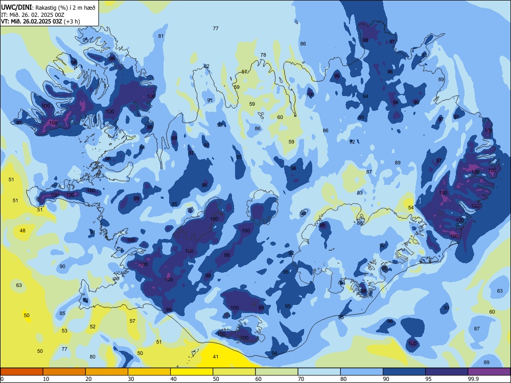Click the legend label '70'
The width and height of the screenshot is (511, 383).
coord(301,379)
